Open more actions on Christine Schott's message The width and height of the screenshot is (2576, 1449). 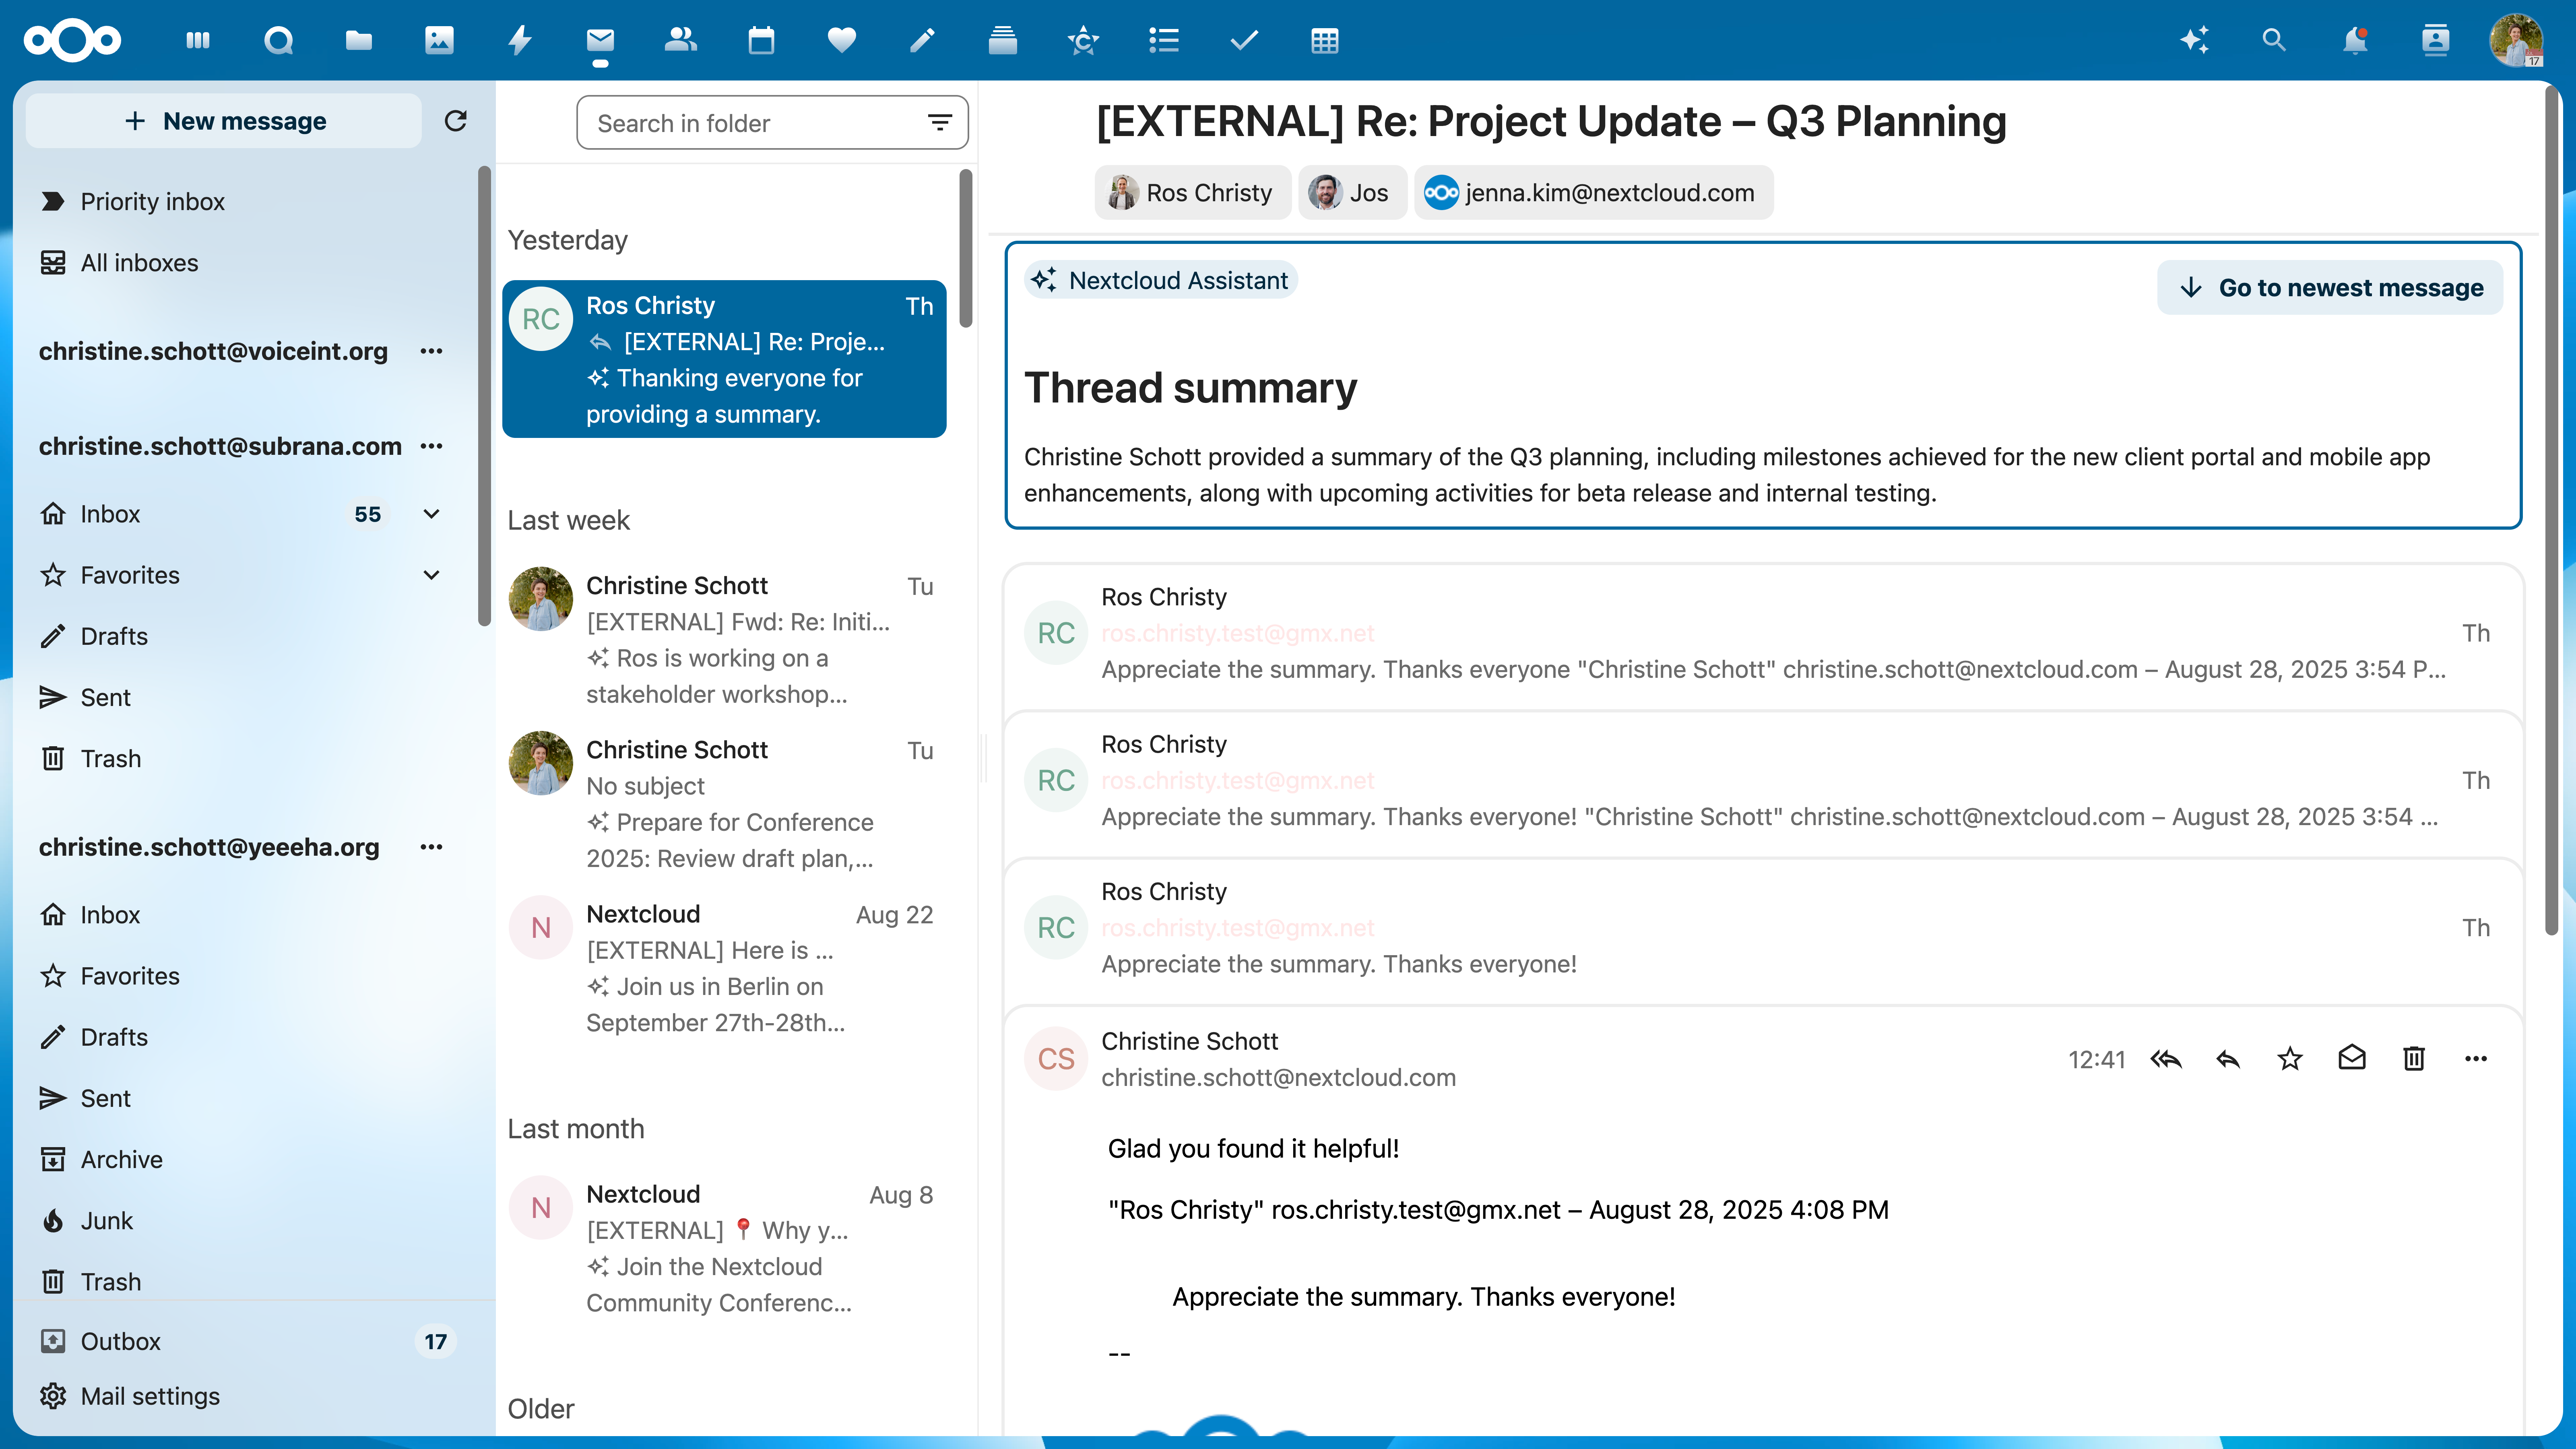click(x=2477, y=1058)
